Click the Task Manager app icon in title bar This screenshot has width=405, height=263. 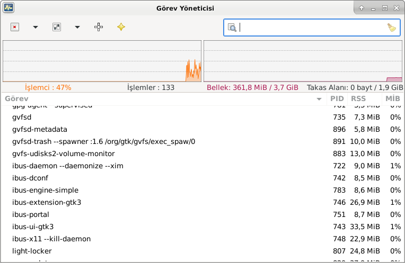coord(8,8)
